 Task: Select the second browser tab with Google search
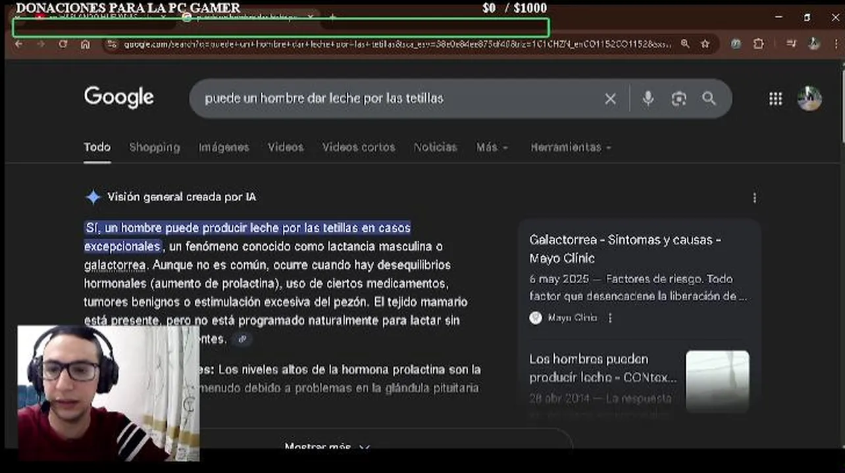click(247, 18)
